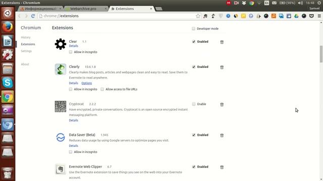The width and height of the screenshot is (323, 181).
Task: Remove Cryptocat using its trash icon
Action: pos(222,104)
